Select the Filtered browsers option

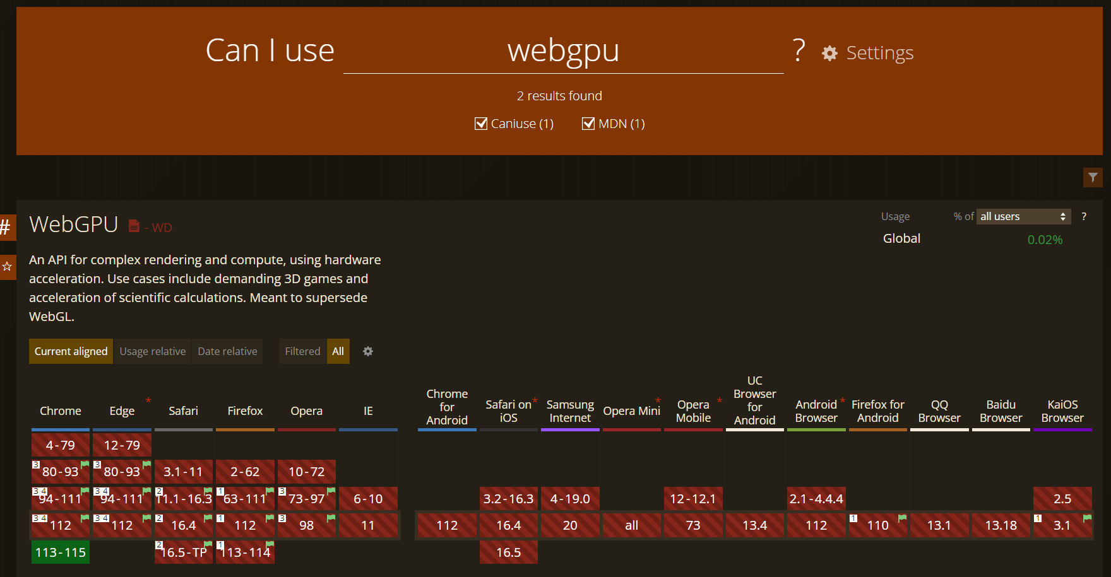pyautogui.click(x=302, y=351)
